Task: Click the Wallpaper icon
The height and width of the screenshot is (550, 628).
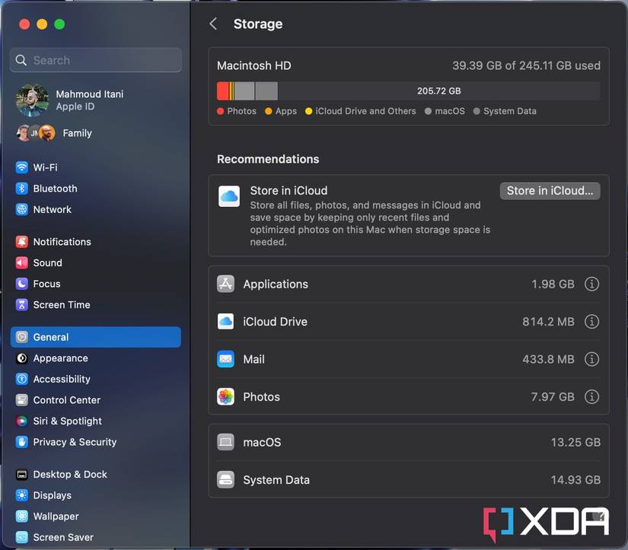Action: tap(21, 517)
